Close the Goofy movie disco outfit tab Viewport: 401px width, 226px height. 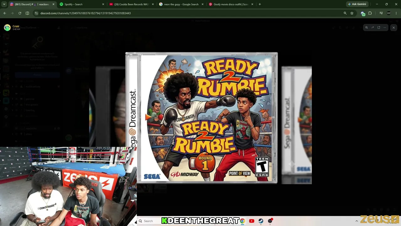tap(252, 4)
